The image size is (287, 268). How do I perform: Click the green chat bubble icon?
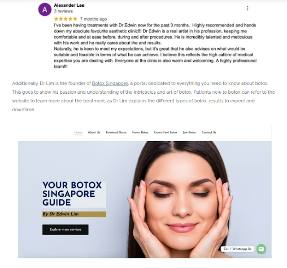[x=261, y=249]
